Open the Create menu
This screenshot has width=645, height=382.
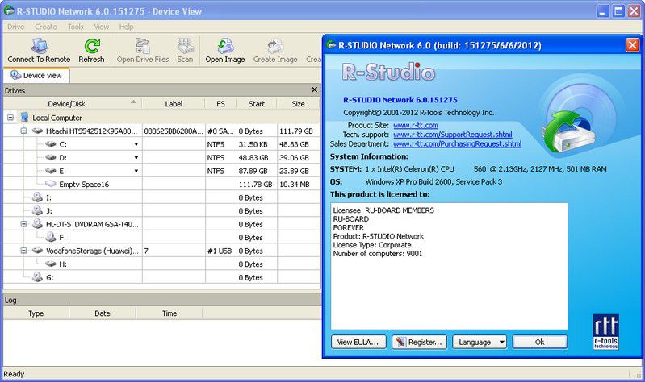(x=46, y=27)
